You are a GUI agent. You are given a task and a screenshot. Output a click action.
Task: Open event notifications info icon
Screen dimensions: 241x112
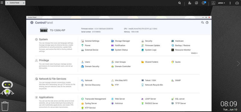click(x=204, y=3)
